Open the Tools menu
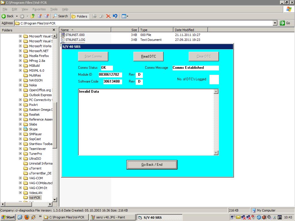This screenshot has height=221, width=295. (x=54, y=9)
